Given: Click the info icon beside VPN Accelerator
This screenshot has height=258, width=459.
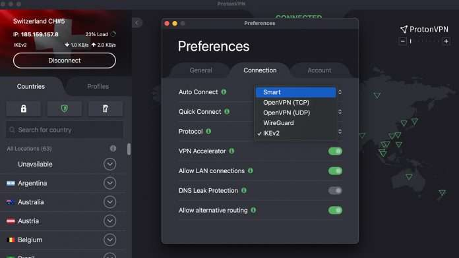Looking at the screenshot, I should coord(231,151).
